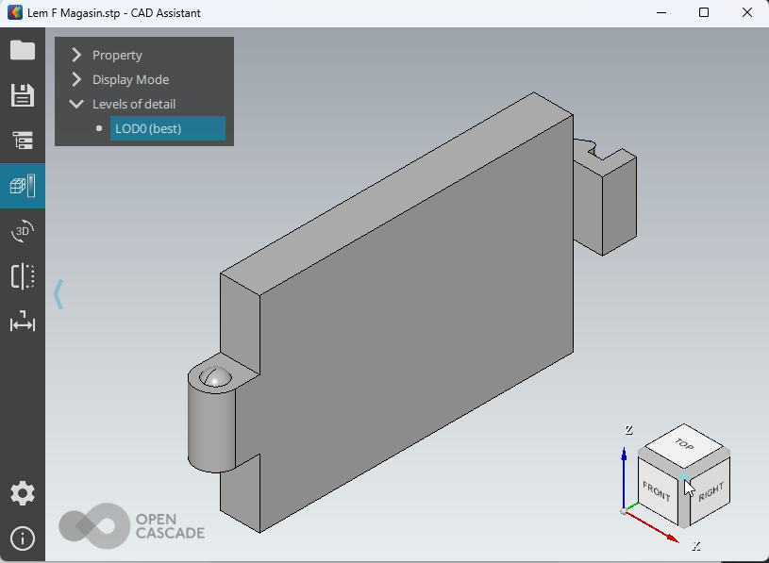Open settings with the gear icon
Screen dimensions: 769x563
[22, 493]
